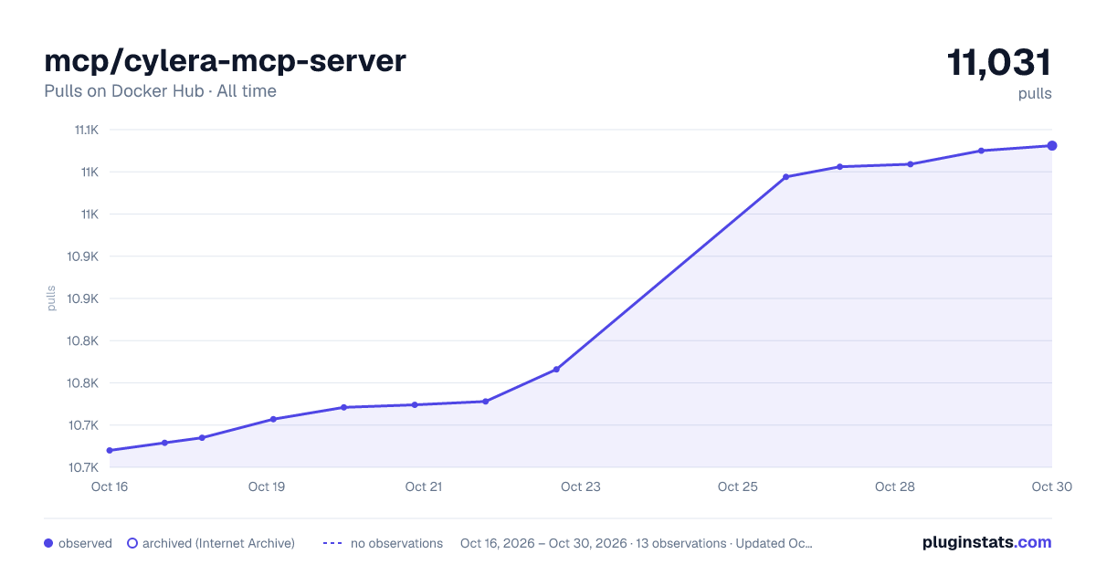Image resolution: width=1096 pixels, height=575 pixels.
Task: Click the data point just before Oct 23
Action: tap(556, 370)
